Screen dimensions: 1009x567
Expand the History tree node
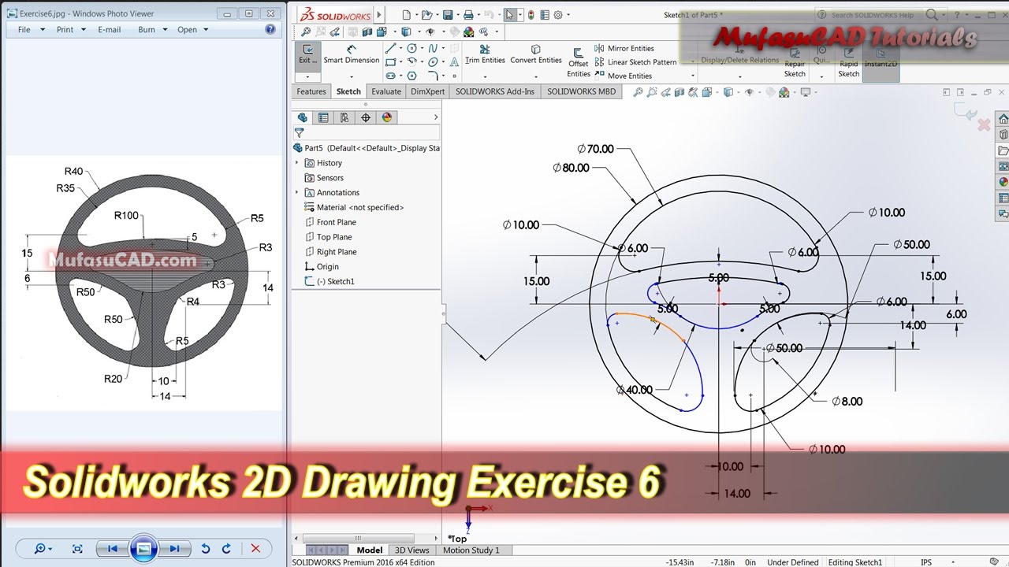pos(297,163)
